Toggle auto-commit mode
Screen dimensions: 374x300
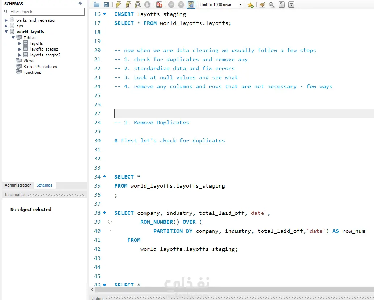191,5
